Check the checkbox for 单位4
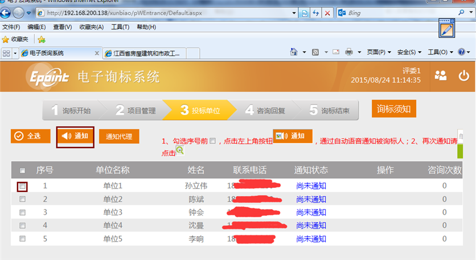476x260 pixels. pos(22,225)
